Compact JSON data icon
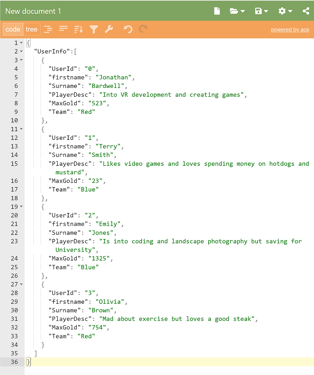 pos(63,29)
